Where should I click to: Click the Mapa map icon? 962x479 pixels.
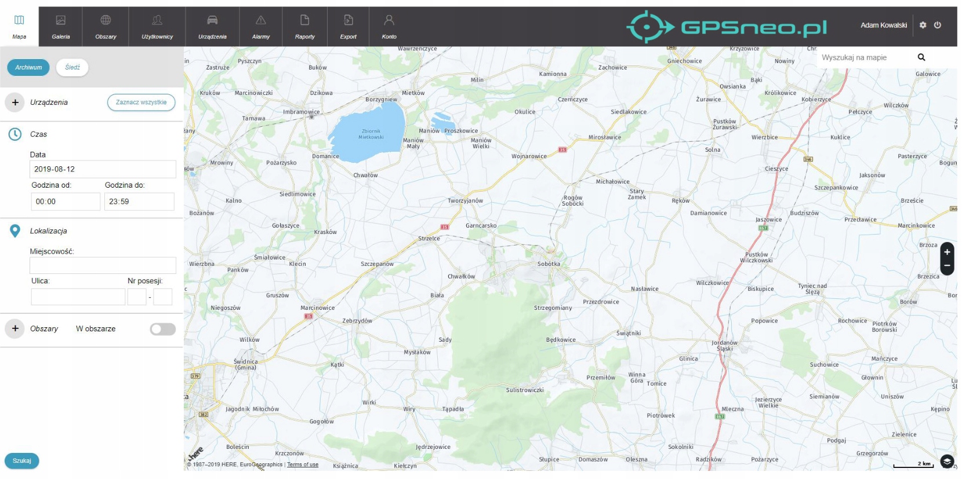(19, 20)
